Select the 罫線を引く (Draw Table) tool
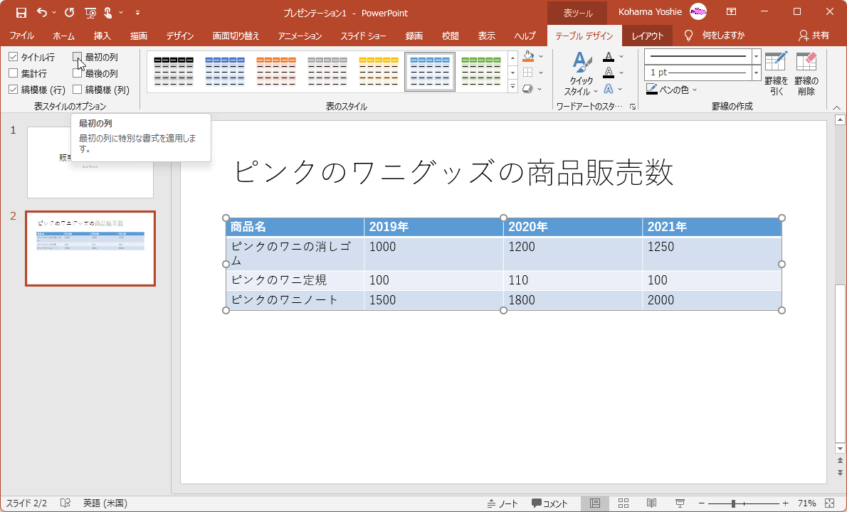This screenshot has width=847, height=512. (x=775, y=70)
